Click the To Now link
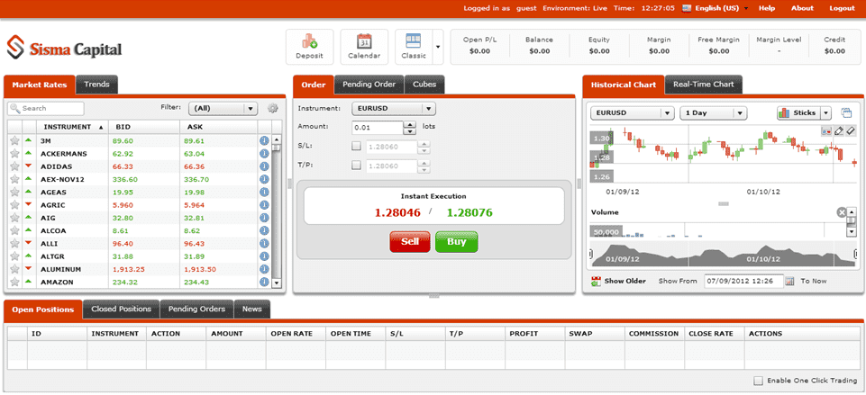 [814, 281]
